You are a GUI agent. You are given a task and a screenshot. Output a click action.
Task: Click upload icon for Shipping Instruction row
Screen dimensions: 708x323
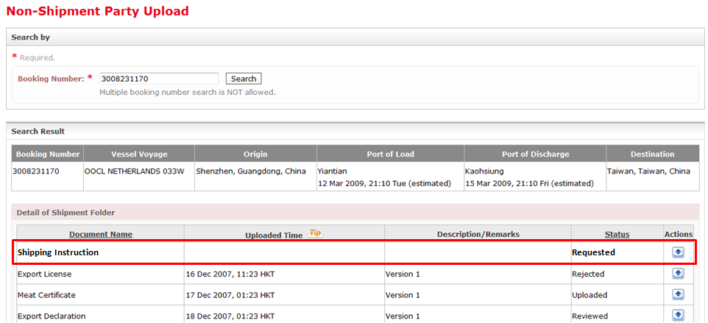tap(678, 252)
